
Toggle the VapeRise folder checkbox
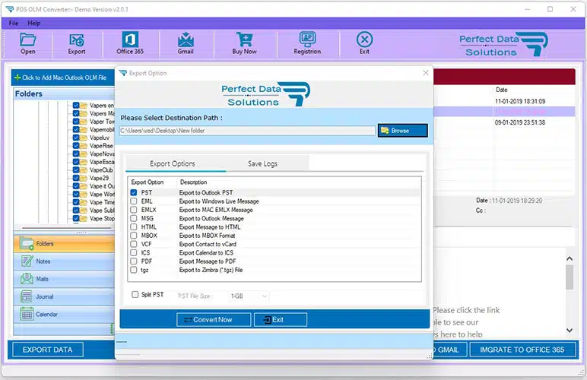coord(76,146)
